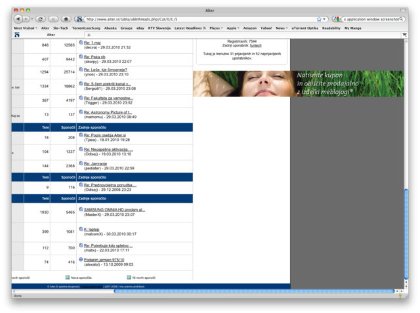Screen dimensions: 420x313
Task: Open 'Re: Neuspešna aktivacija...' link
Action: pyautogui.click(x=108, y=150)
